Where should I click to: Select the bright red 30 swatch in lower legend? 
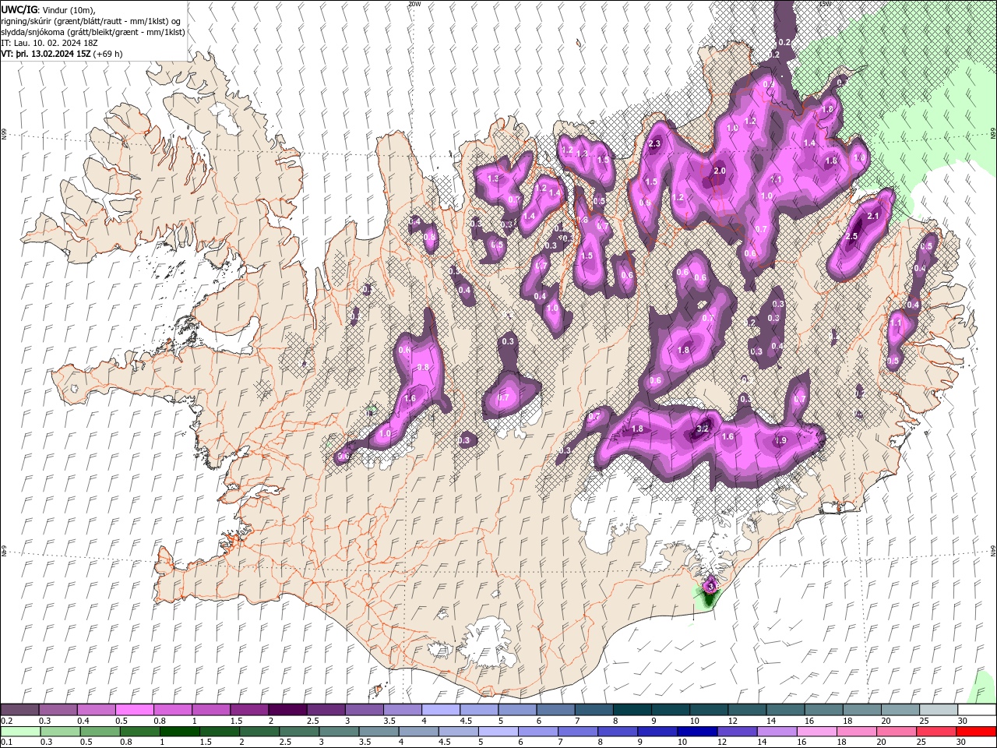[x=977, y=732]
